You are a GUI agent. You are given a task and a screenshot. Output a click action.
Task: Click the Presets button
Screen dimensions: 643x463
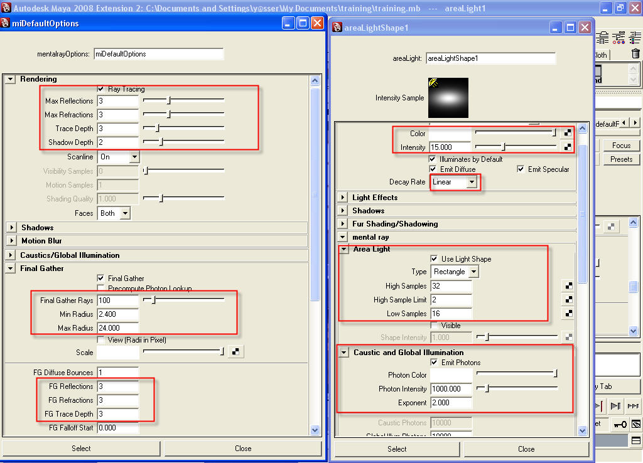621,159
